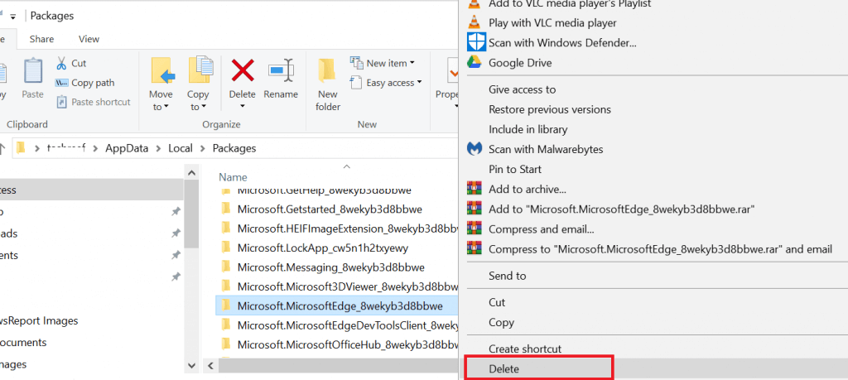Choose Delete in the context menu
This screenshot has width=848, height=380.
[503, 369]
